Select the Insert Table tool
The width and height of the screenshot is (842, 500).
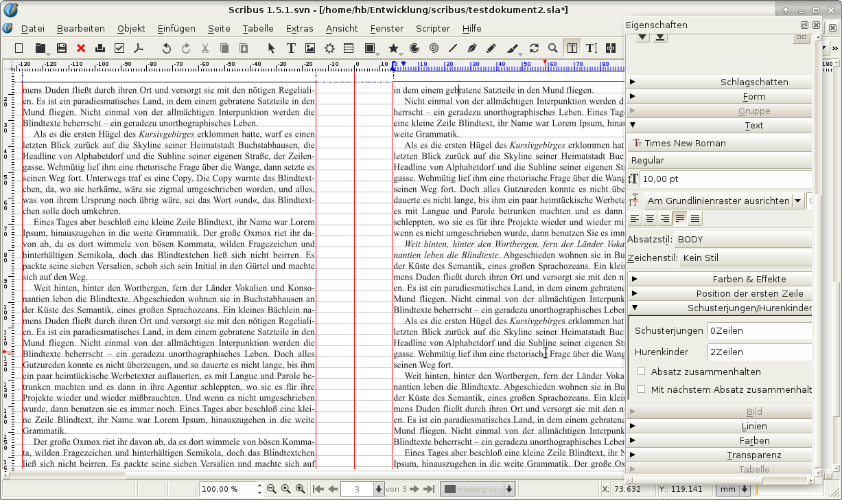click(x=349, y=48)
